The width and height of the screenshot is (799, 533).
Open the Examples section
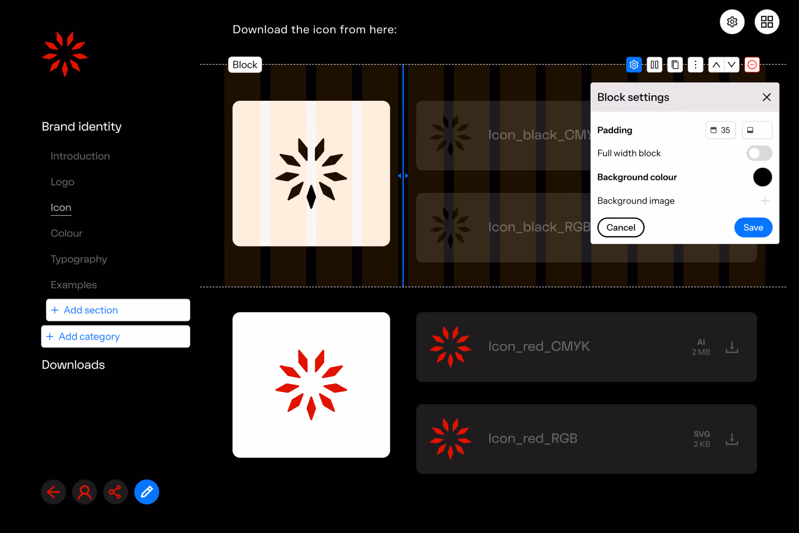[x=74, y=285]
